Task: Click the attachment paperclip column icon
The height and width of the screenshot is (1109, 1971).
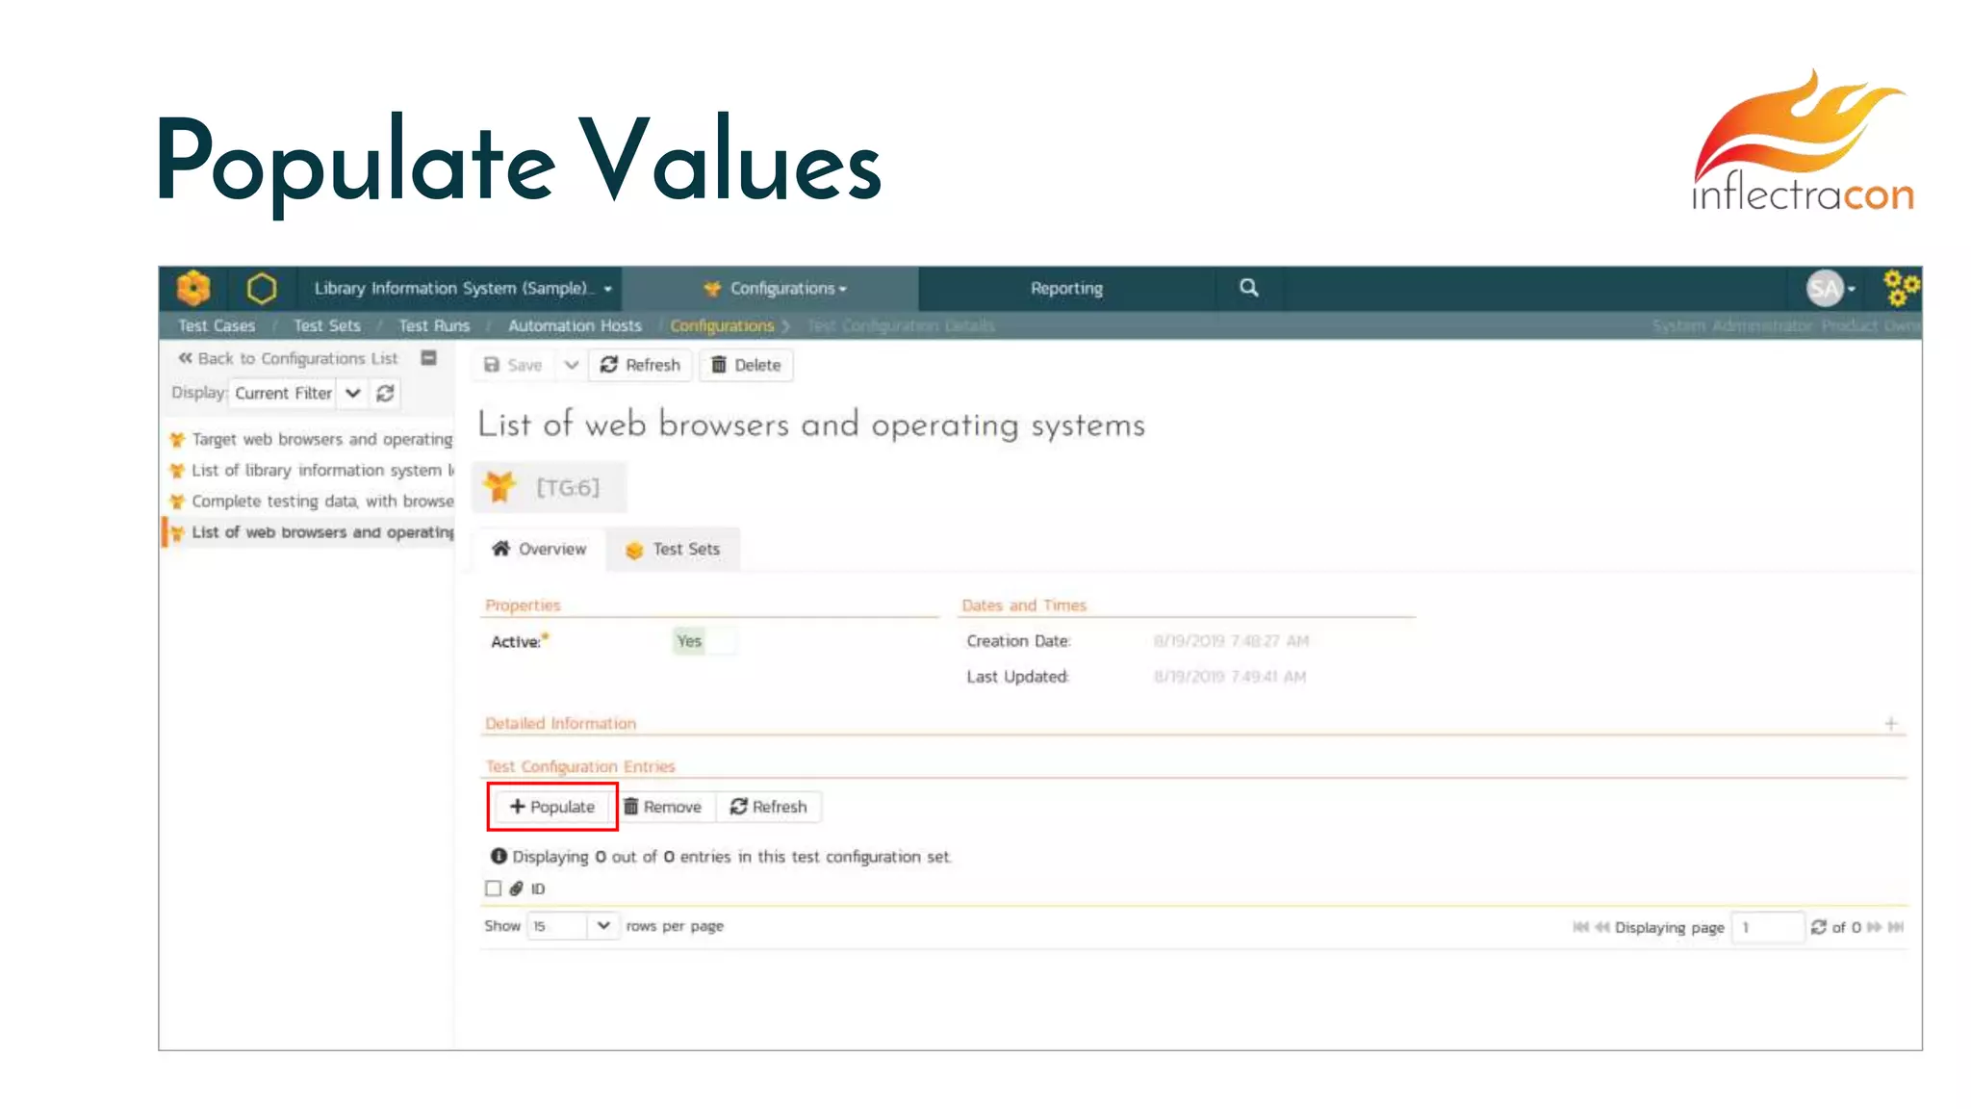Action: pyautogui.click(x=517, y=889)
